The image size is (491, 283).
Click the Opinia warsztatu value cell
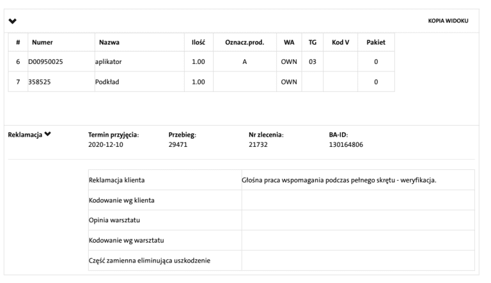(358, 220)
